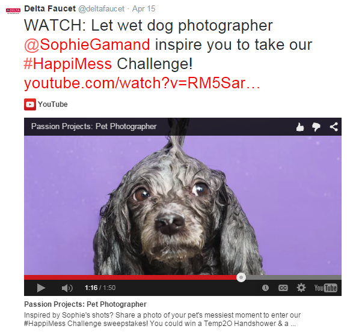Click the red YouTube icon below the tweet
347x332 pixels.
click(x=30, y=104)
